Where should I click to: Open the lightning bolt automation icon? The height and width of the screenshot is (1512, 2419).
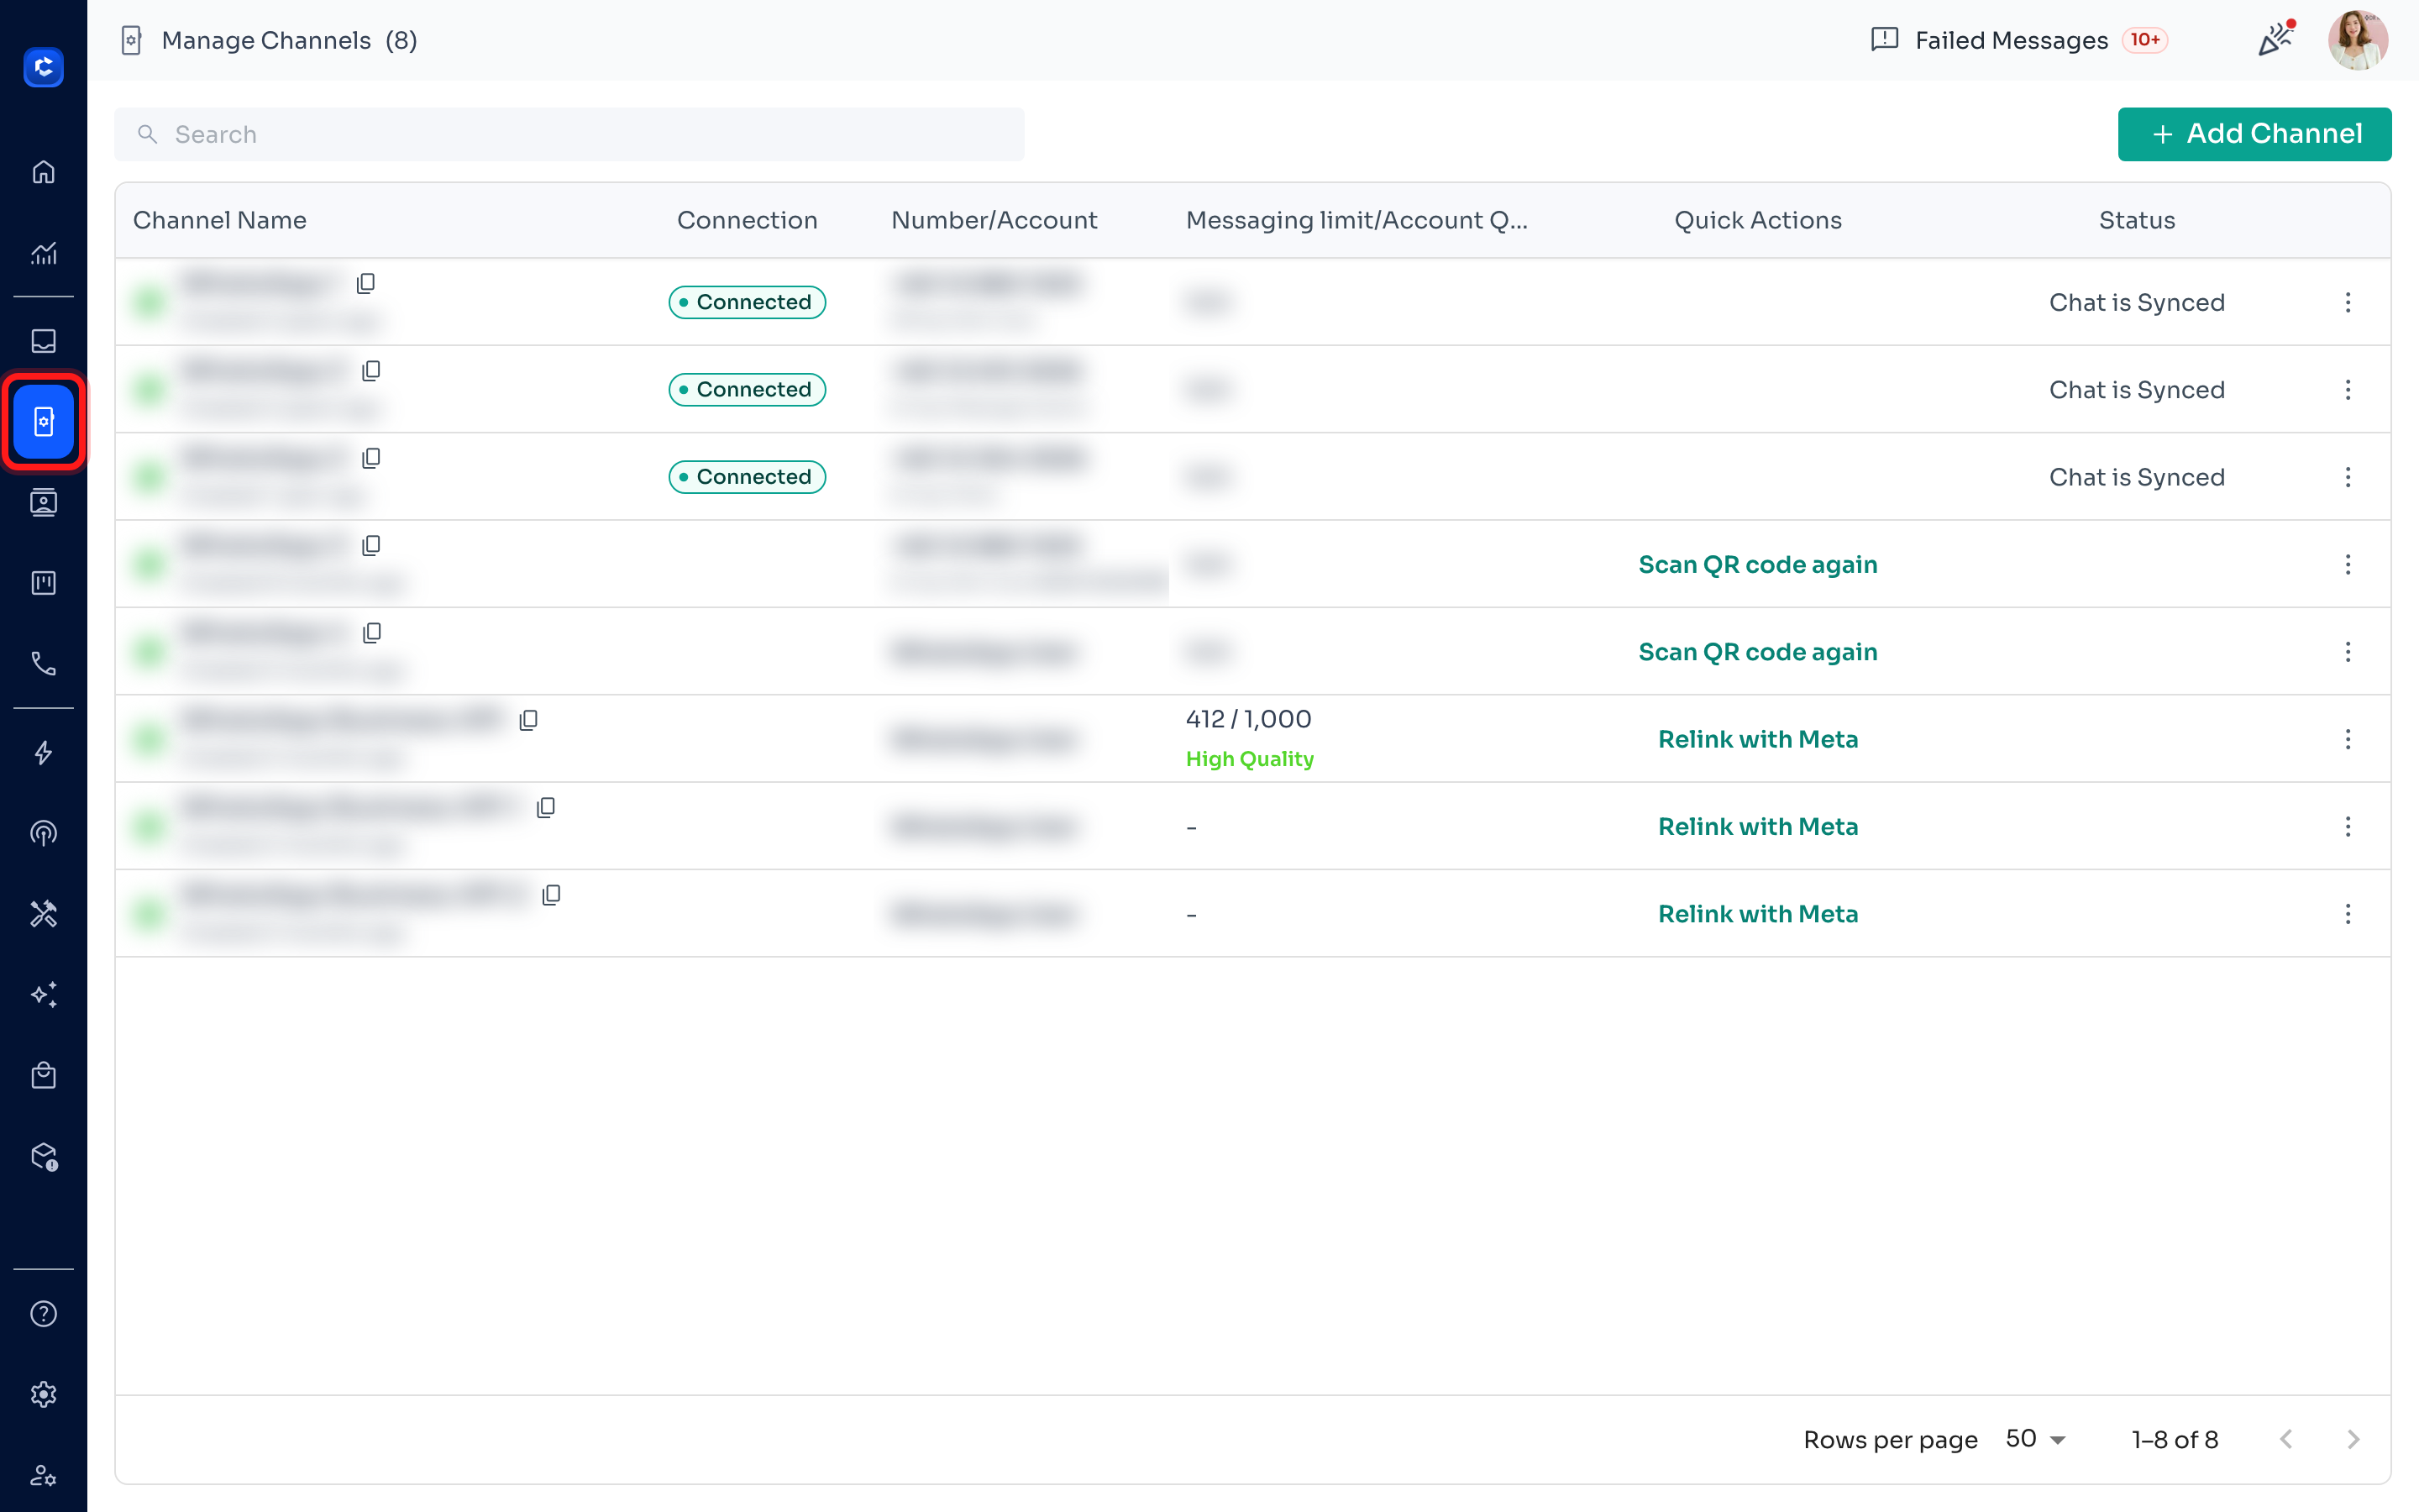point(43,753)
